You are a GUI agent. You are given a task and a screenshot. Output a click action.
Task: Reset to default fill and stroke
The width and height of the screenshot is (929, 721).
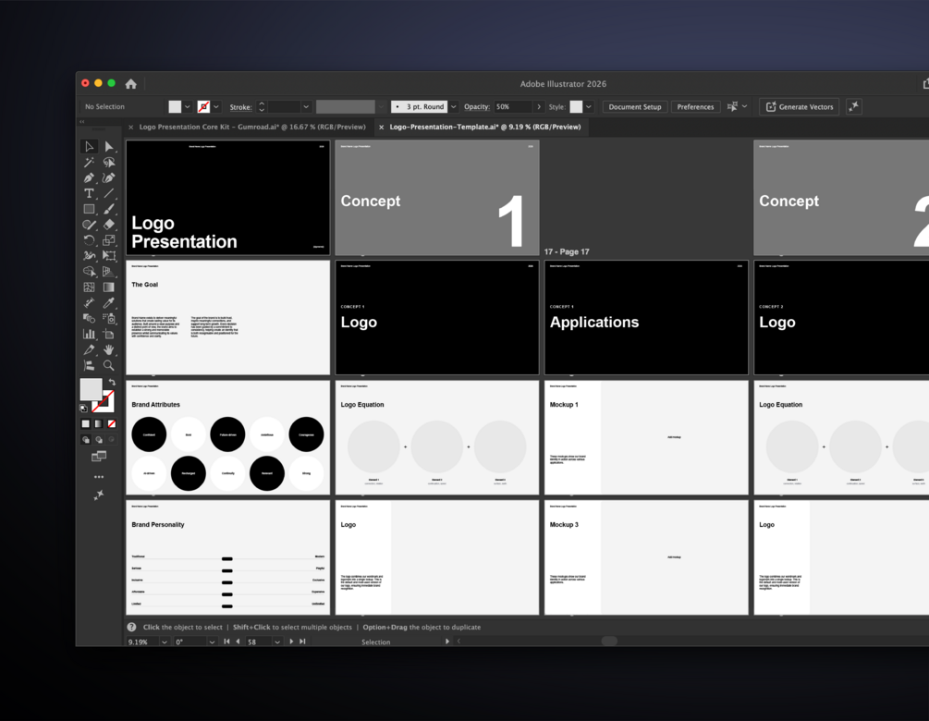pyautogui.click(x=83, y=409)
